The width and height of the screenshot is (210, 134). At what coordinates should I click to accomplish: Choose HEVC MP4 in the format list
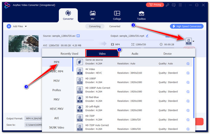pyautogui.click(x=56, y=72)
